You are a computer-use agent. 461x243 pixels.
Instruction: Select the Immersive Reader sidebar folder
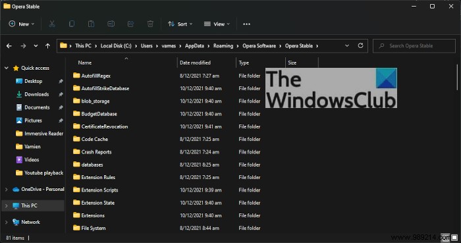(40, 134)
